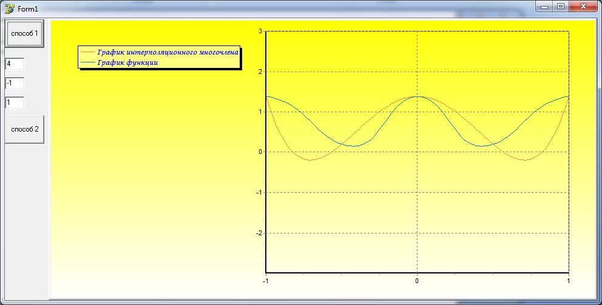Close the Form1 window
The image size is (602, 305).
coord(583,7)
